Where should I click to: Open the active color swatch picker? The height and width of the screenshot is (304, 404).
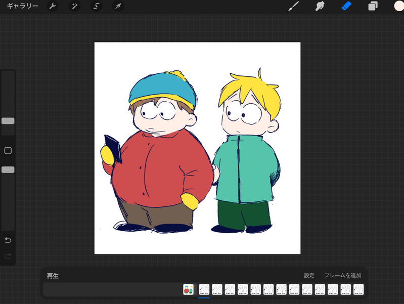coord(399,6)
